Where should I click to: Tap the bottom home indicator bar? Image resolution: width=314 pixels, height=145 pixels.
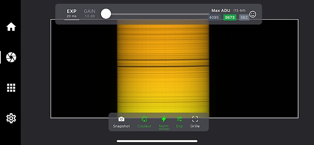pos(157,141)
